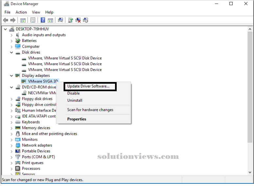Image resolution: width=254 pixels, height=186 pixels.
Task: Click the Forward arrow toolbar icon
Action: [x=13, y=20]
